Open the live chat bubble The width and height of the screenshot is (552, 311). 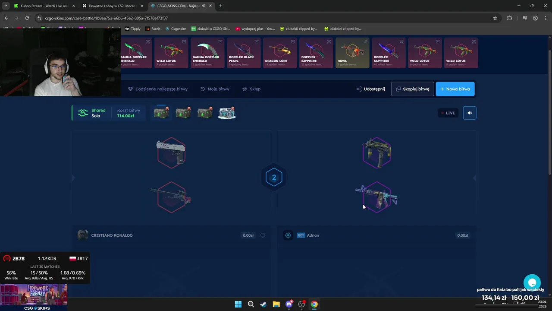coord(532,283)
